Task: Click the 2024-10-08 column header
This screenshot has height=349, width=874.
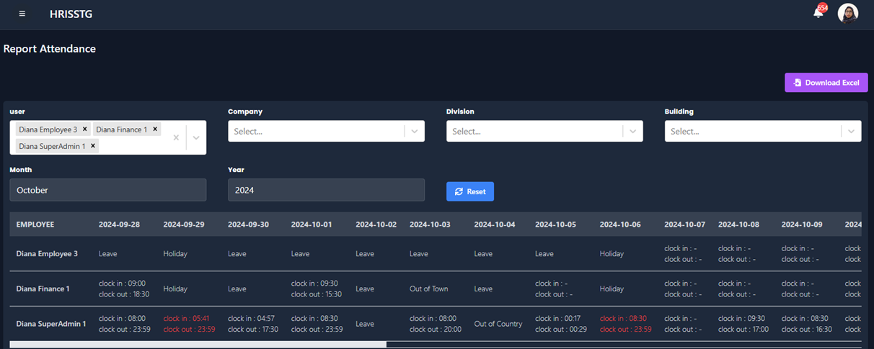Action: point(738,225)
